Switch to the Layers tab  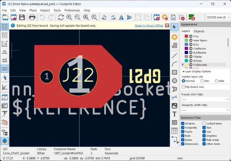point(186,31)
